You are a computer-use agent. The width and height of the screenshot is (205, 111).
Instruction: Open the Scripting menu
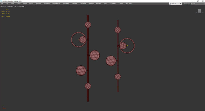coord(91,4)
